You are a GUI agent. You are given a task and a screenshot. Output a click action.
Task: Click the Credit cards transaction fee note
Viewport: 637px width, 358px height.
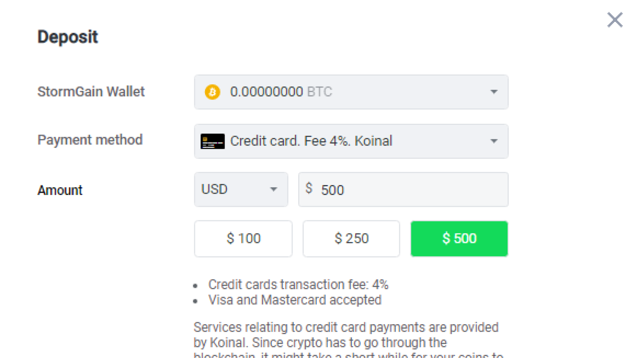tap(298, 284)
